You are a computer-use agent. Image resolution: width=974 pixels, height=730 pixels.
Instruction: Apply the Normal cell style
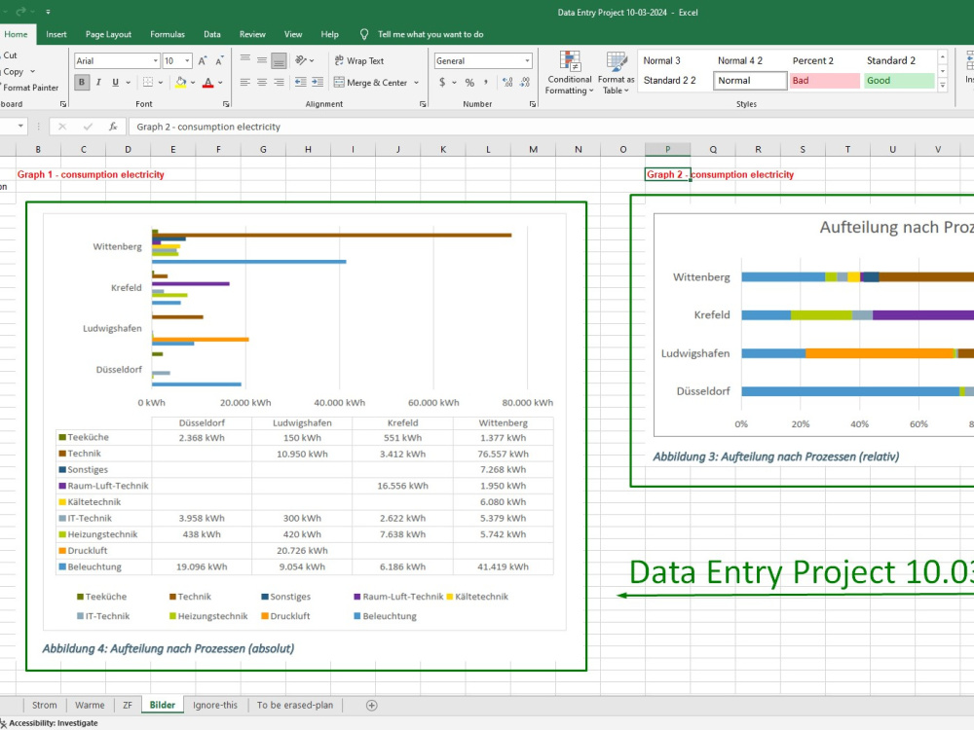[x=750, y=81]
